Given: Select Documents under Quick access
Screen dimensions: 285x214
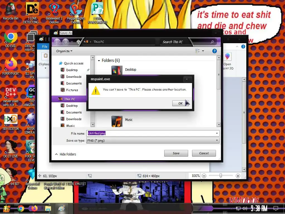Looking at the screenshot, I should (x=71, y=83).
